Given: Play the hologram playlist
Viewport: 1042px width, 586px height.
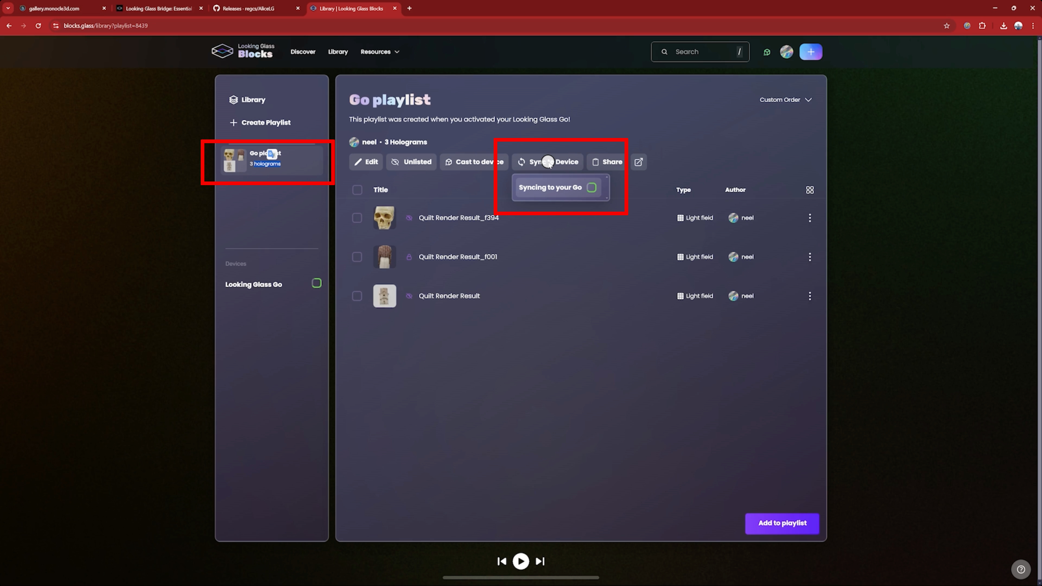Looking at the screenshot, I should tap(521, 561).
